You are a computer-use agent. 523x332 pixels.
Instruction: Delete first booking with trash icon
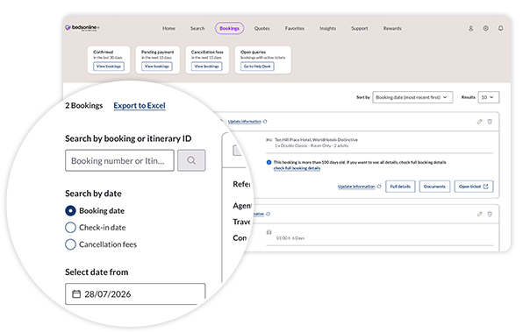point(490,122)
